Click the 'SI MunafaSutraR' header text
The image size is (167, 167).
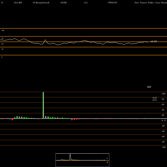point(41,3)
